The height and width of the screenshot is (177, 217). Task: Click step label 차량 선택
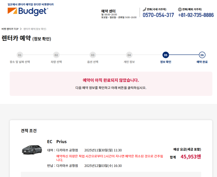point(56,62)
